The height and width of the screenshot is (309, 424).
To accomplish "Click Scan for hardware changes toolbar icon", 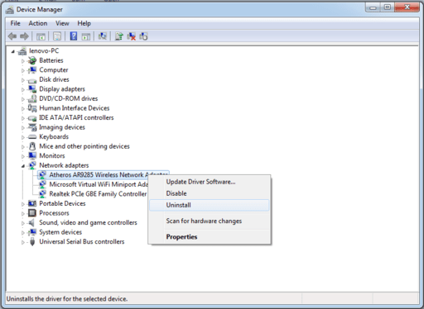I will [x=103, y=36].
